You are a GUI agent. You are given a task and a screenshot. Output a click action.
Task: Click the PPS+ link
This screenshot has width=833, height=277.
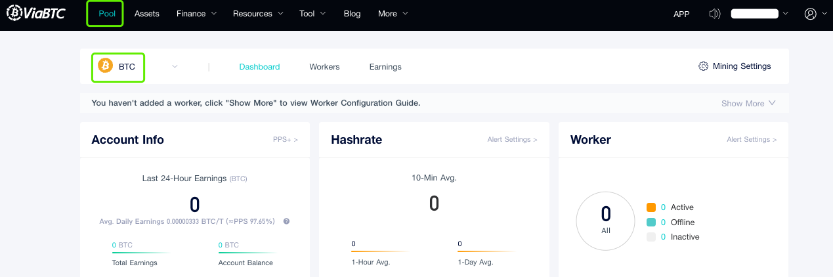point(285,140)
